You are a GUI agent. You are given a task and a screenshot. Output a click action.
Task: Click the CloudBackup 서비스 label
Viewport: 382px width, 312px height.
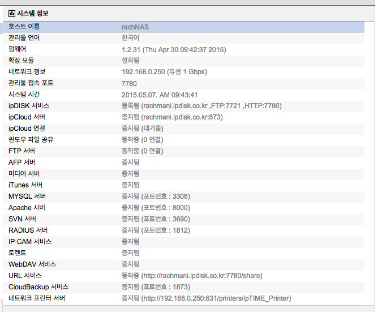[38, 287]
